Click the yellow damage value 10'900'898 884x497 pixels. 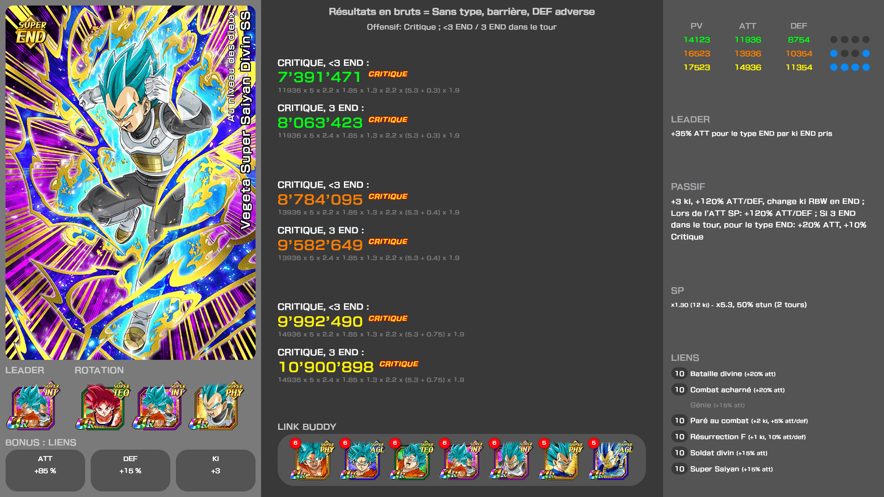click(326, 367)
